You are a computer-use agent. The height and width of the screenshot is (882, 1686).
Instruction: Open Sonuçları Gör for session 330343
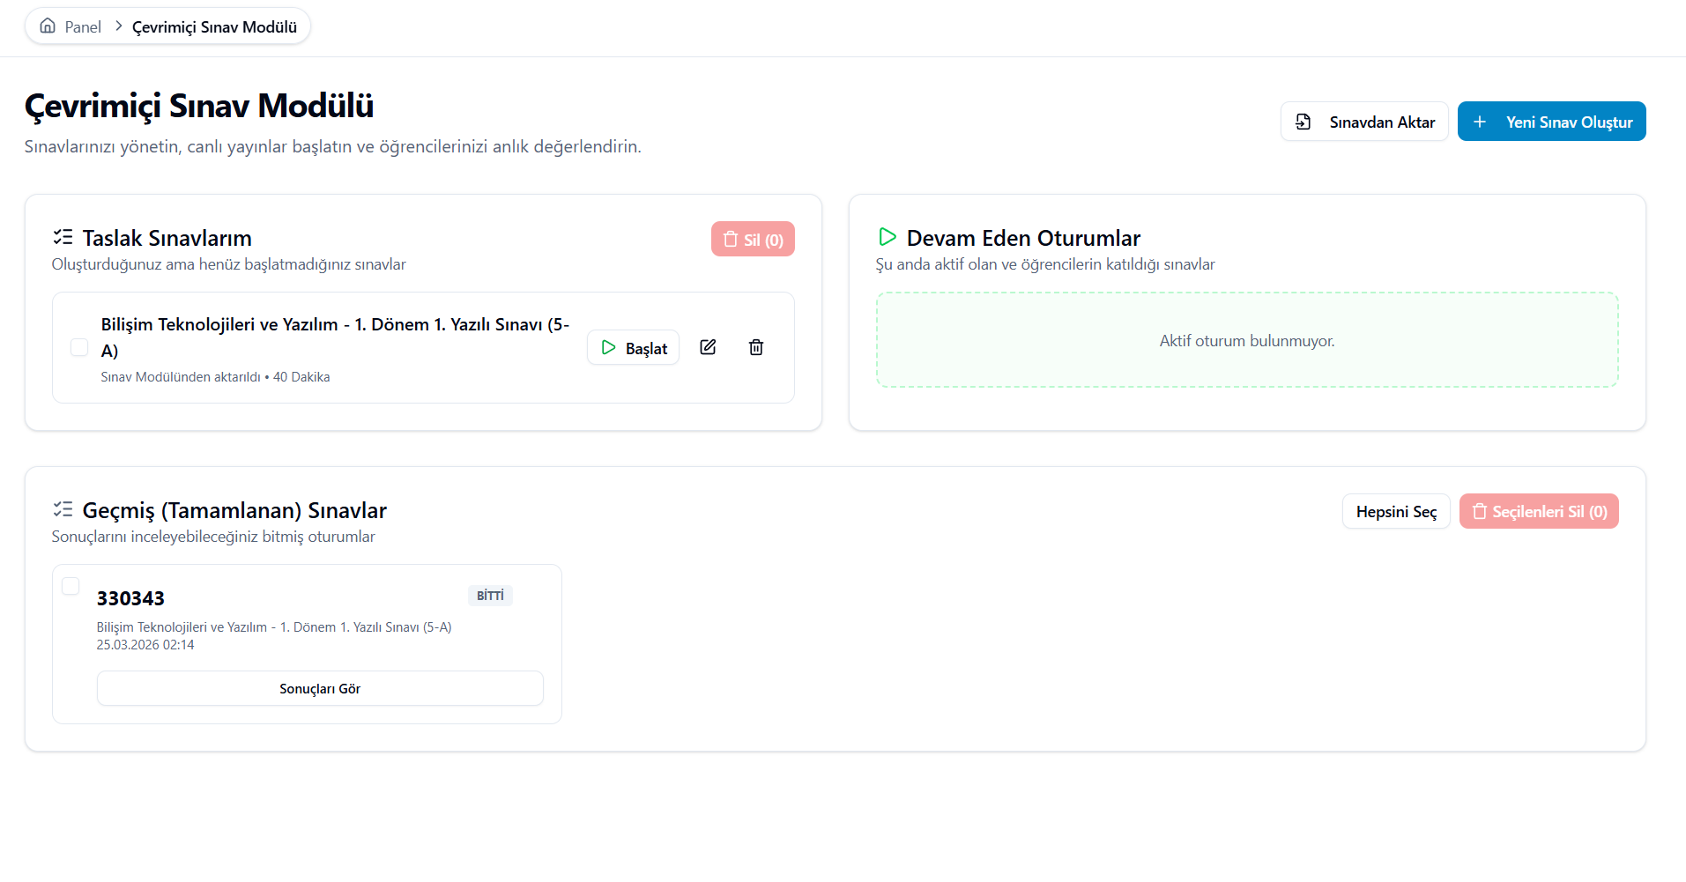click(x=320, y=688)
